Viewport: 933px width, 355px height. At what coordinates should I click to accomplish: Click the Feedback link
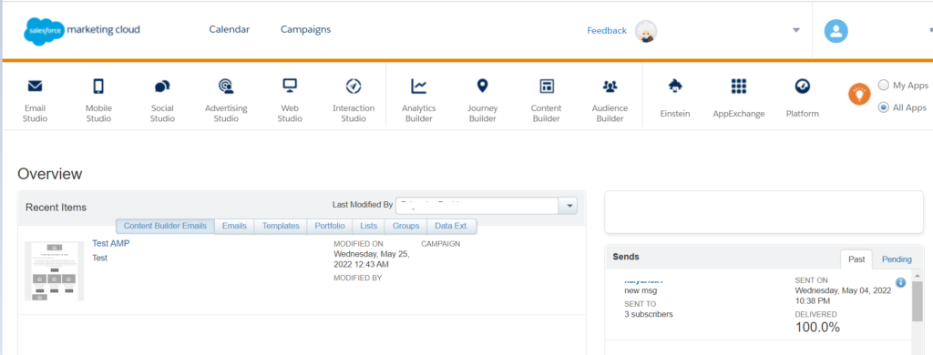pos(607,30)
